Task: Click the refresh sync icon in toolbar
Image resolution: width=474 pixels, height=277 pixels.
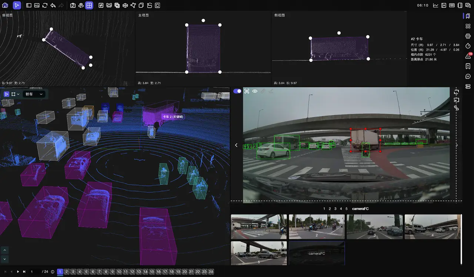Action: click(45, 6)
